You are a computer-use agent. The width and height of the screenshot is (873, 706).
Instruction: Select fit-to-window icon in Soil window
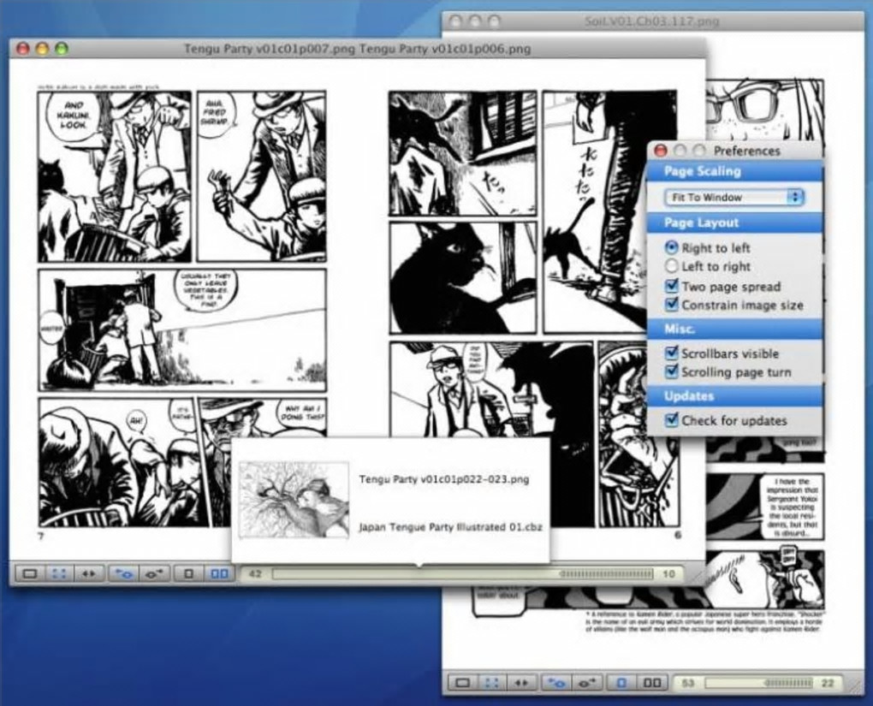(491, 683)
